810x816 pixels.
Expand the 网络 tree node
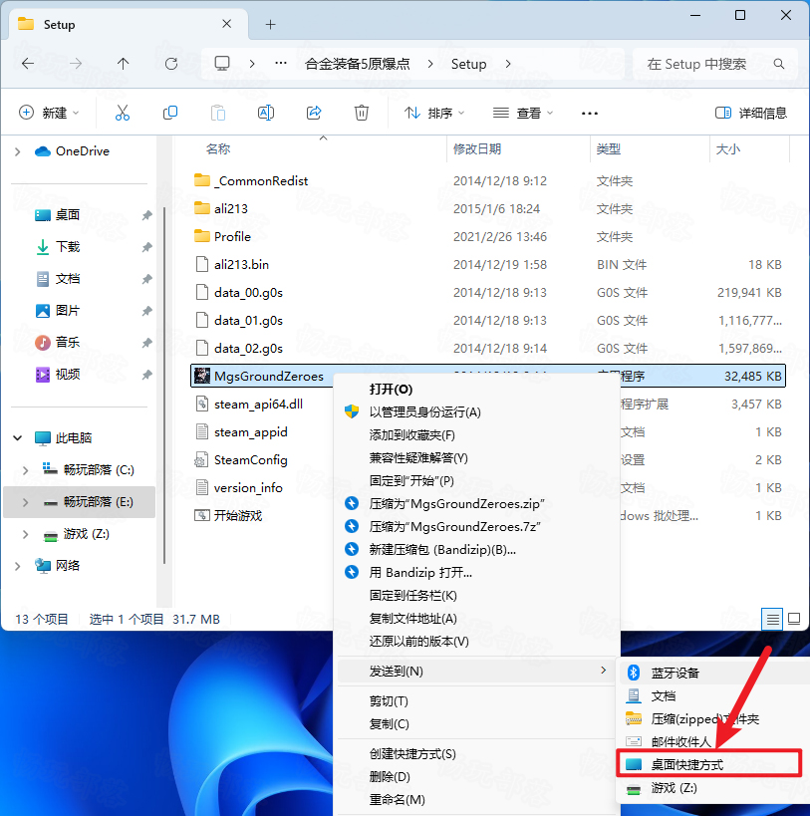18,566
